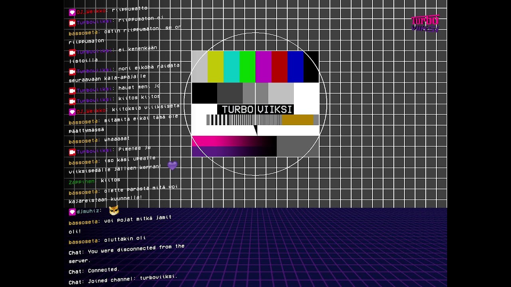
Task: Click the 'hauet meni jo' message text
Action: coord(139,87)
